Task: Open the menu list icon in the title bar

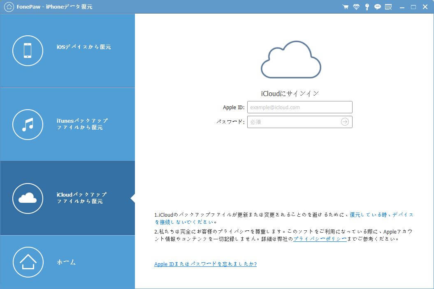Action: (388, 7)
